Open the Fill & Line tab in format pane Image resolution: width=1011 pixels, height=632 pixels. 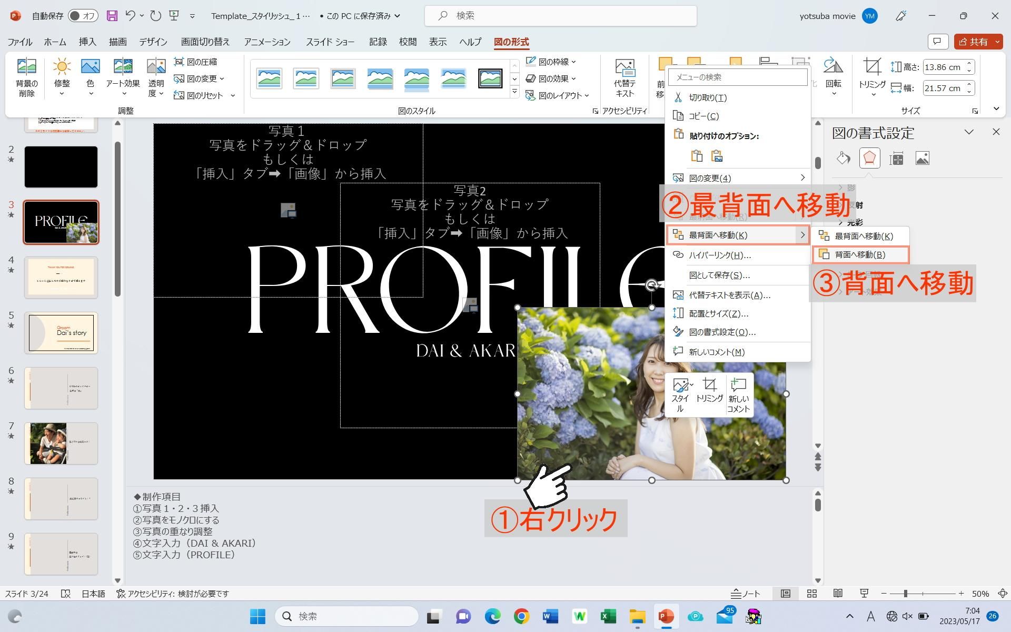pos(843,158)
